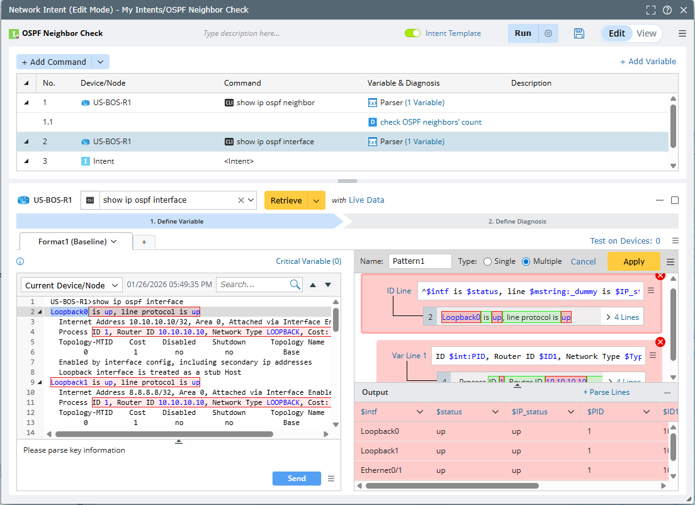Click the Apply button
The image size is (695, 505).
[x=633, y=261]
